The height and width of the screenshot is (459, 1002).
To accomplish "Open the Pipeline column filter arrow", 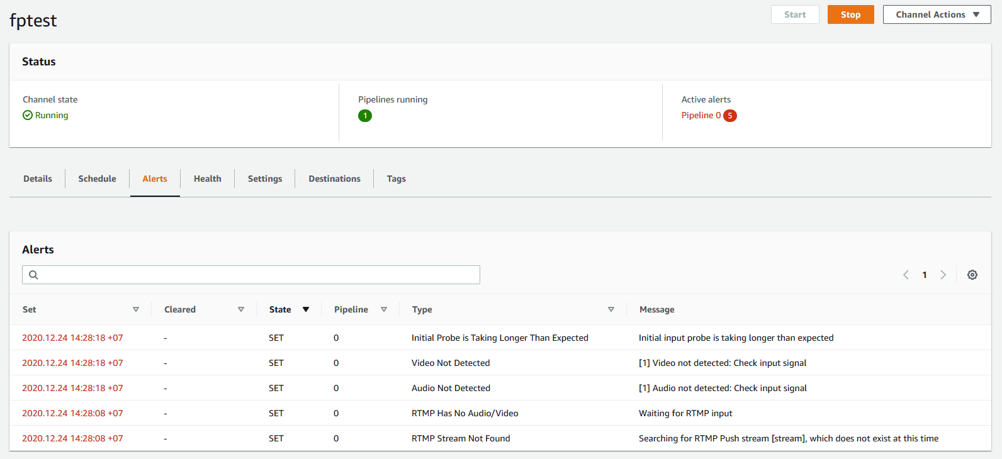I will (x=384, y=309).
